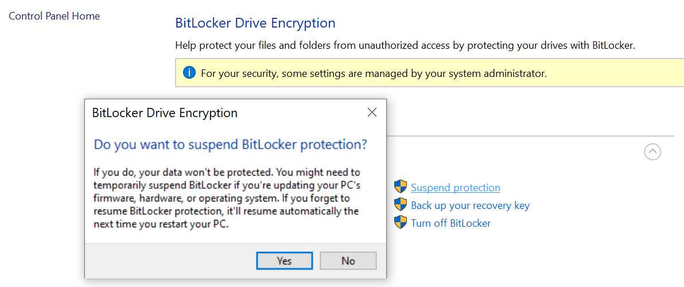
Task: Click the 'Do you want to suspend' question heading
Action: (230, 144)
